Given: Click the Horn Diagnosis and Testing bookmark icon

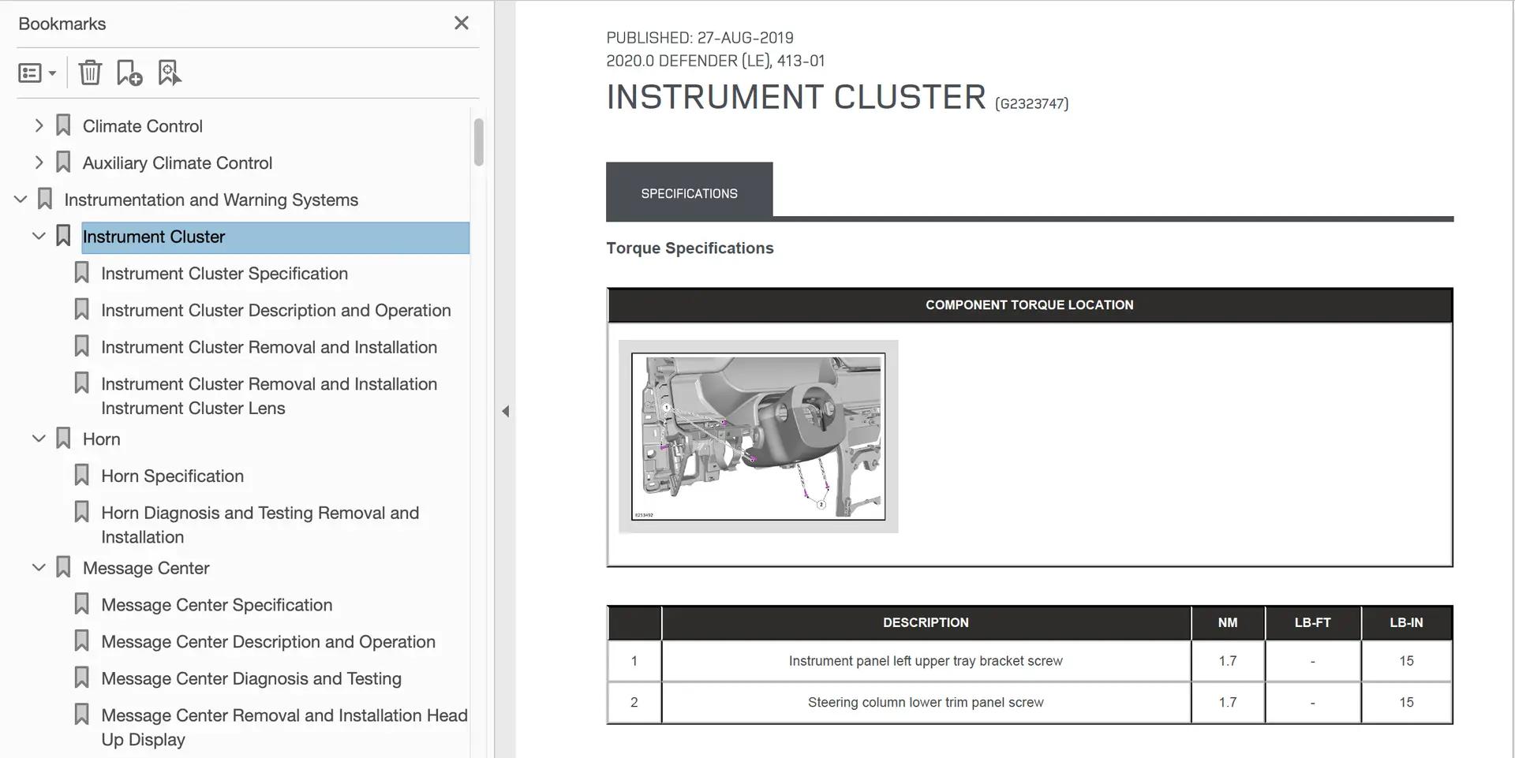Looking at the screenshot, I should click(82, 513).
